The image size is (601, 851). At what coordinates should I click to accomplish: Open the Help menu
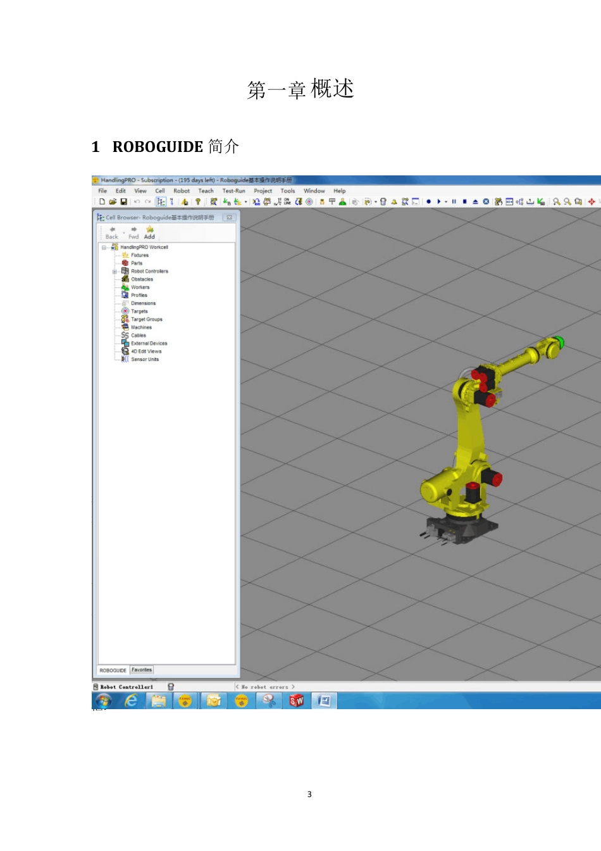pyautogui.click(x=340, y=191)
